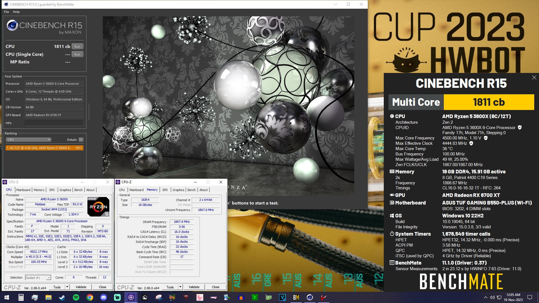Open Calculator from the taskbar
The width and height of the screenshot is (539, 303).
(x=21, y=297)
